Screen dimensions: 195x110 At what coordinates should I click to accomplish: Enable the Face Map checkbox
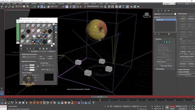pos(39,59)
